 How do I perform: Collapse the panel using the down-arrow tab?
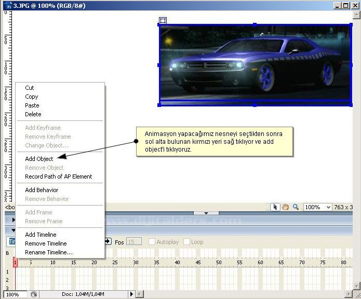206,213
